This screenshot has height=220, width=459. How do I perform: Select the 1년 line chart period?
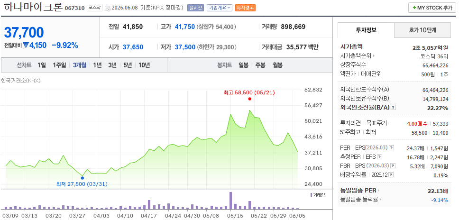(x=97, y=65)
